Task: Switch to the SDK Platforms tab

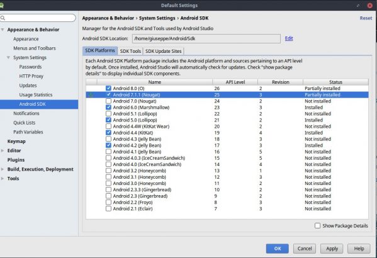Action: 100,51
